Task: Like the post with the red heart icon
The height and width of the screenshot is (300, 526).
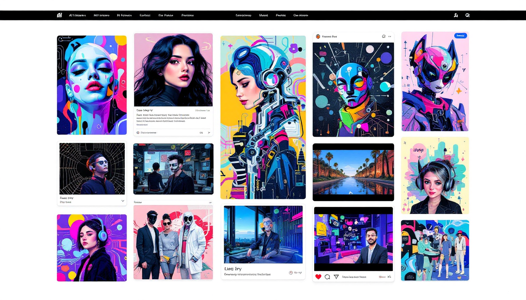Action: pos(318,277)
